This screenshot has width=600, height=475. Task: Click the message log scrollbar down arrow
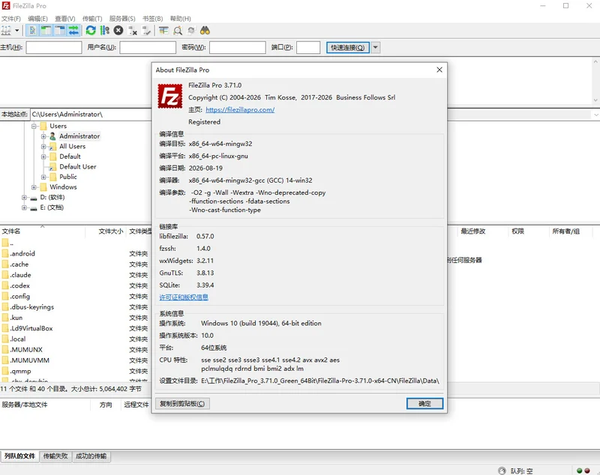[x=595, y=100]
